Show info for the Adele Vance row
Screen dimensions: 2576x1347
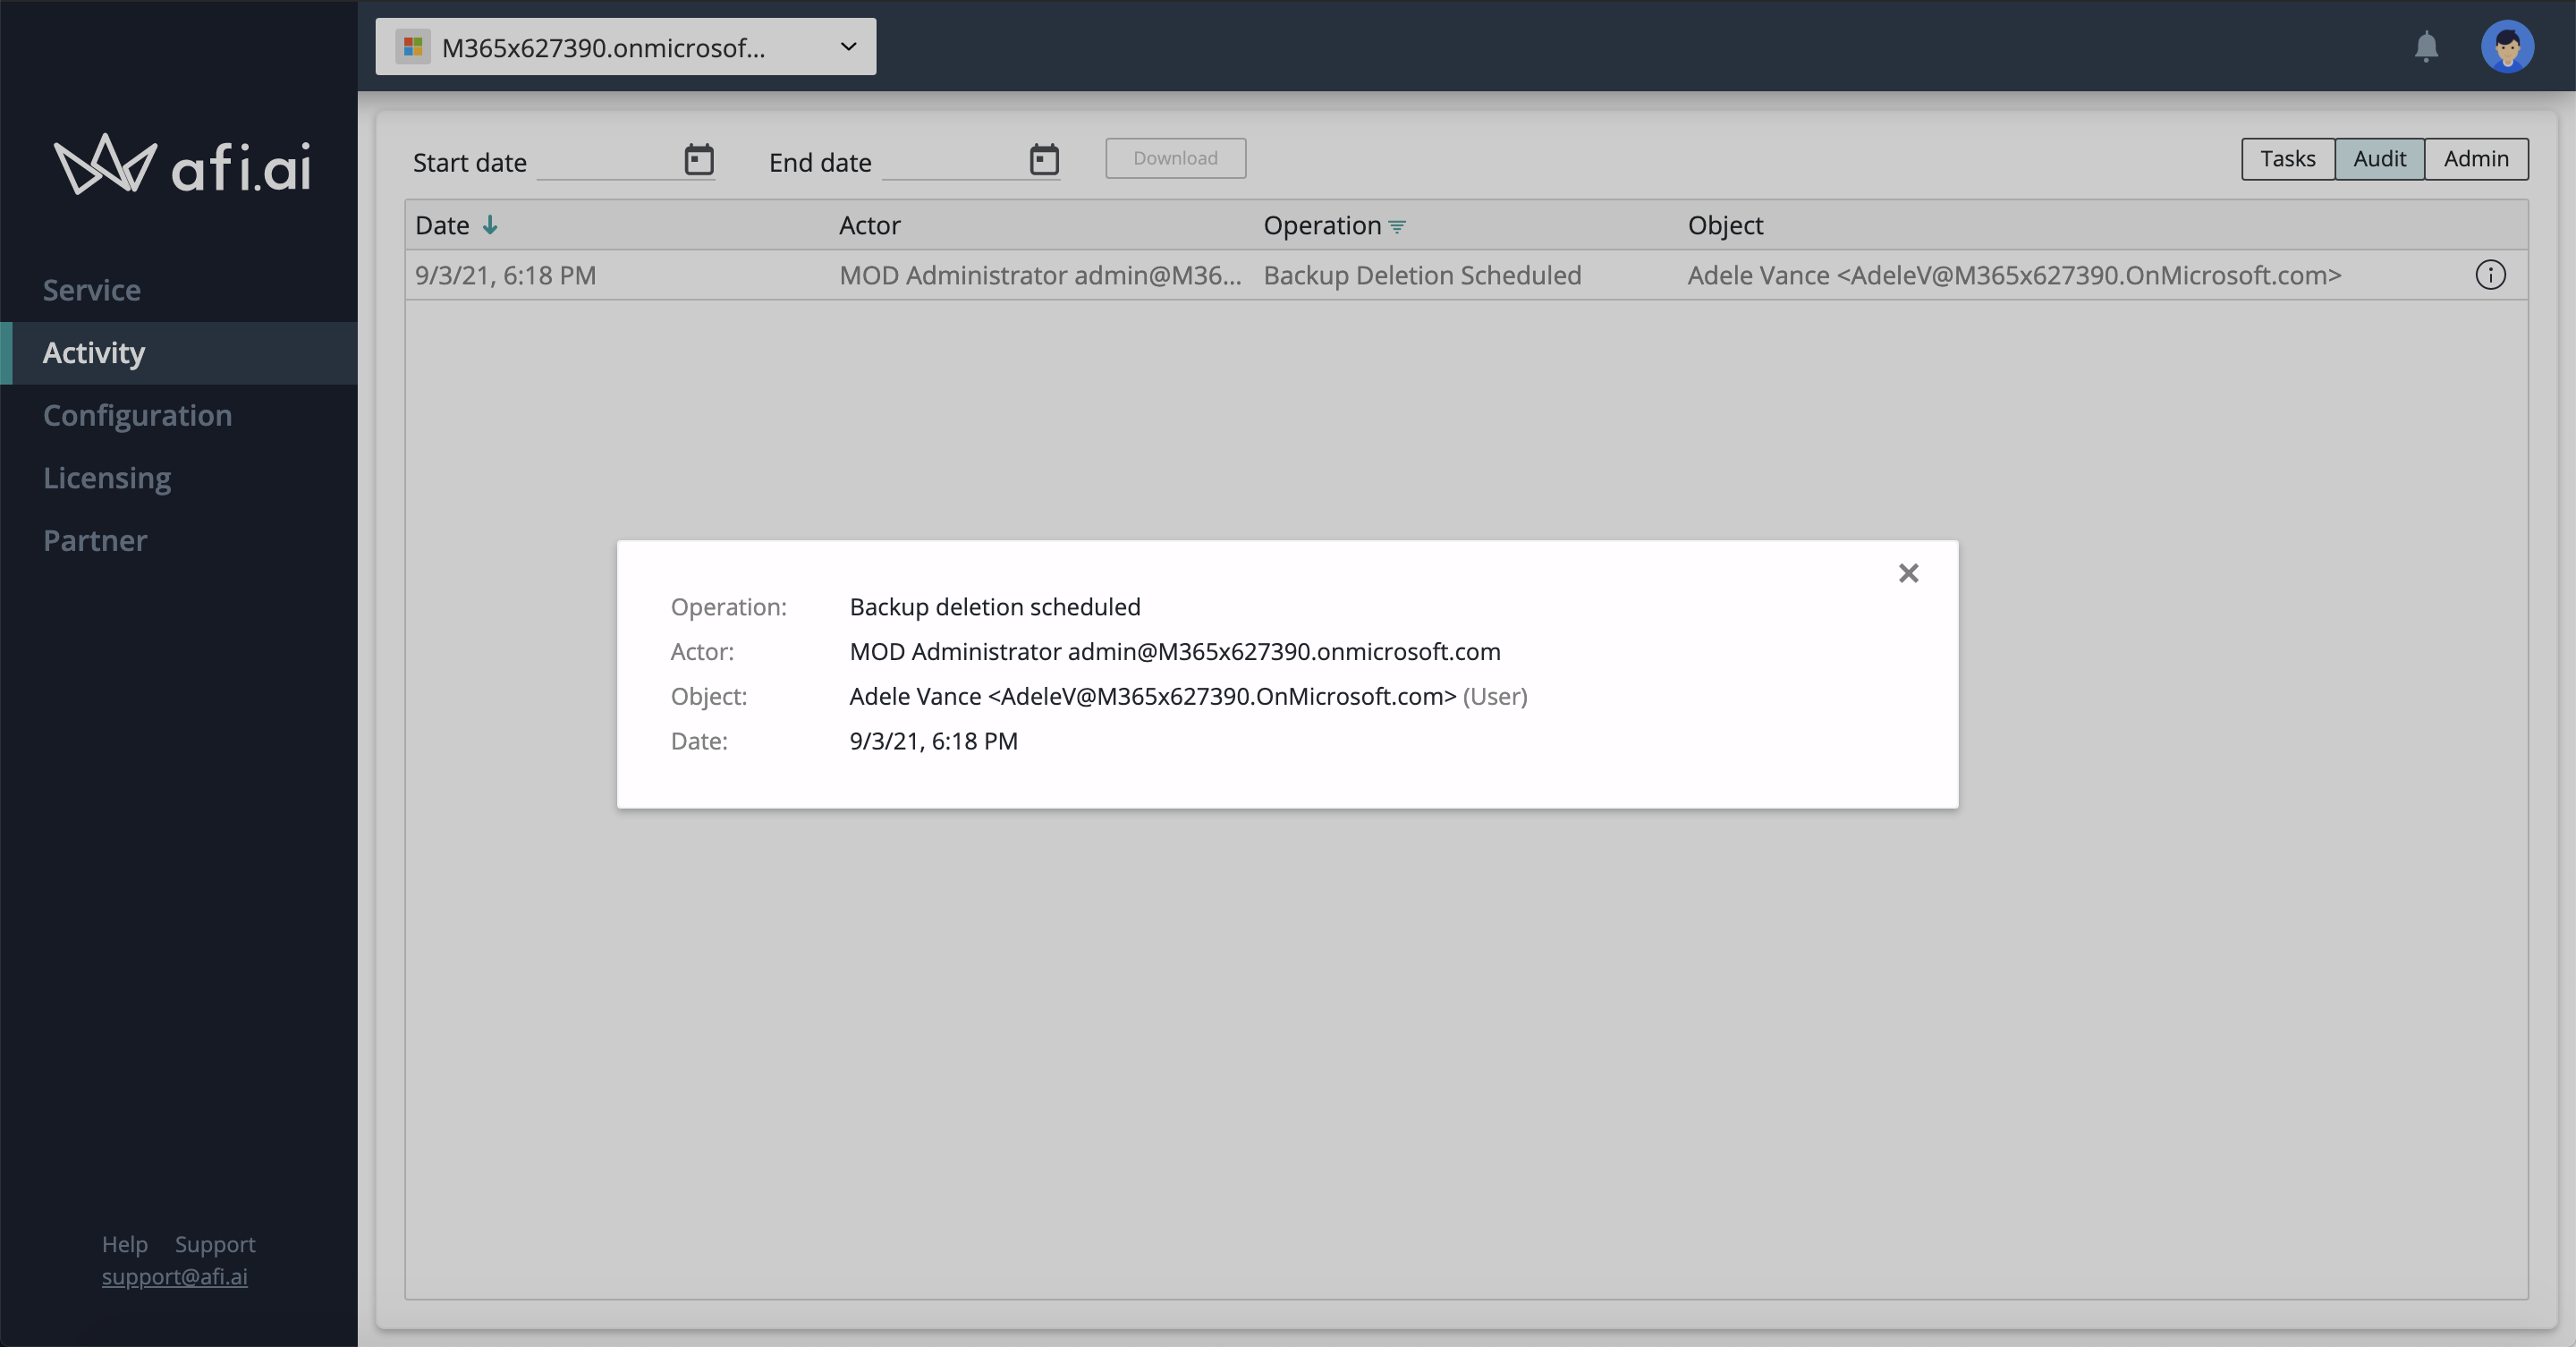coord(2490,275)
